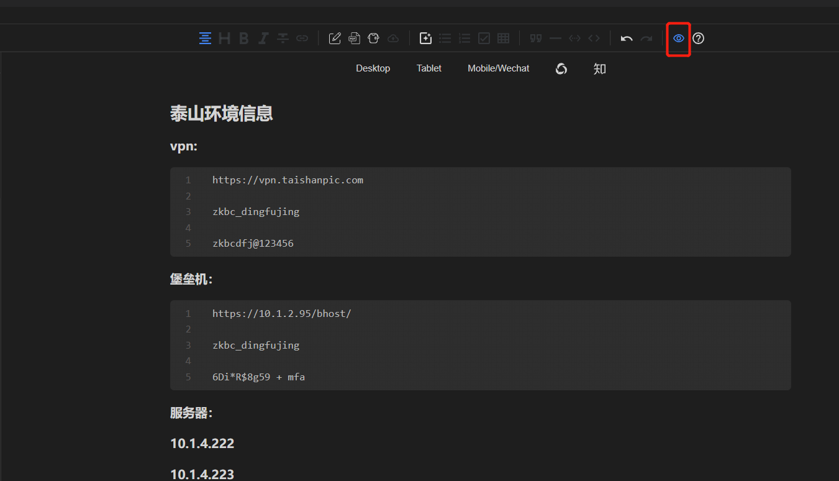Insert a blockquote with the quotes icon

pyautogui.click(x=535, y=38)
